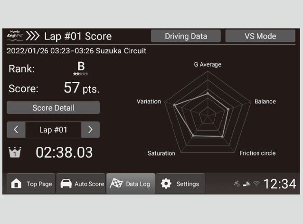The width and height of the screenshot is (303, 224).
Task: Go to the previous lap with left arrow
Action: point(16,129)
